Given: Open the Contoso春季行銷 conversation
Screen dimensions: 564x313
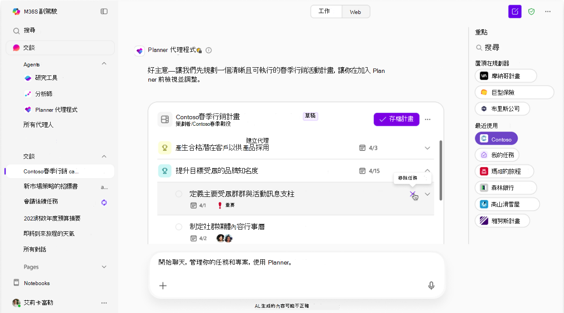Looking at the screenshot, I should (x=60, y=172).
